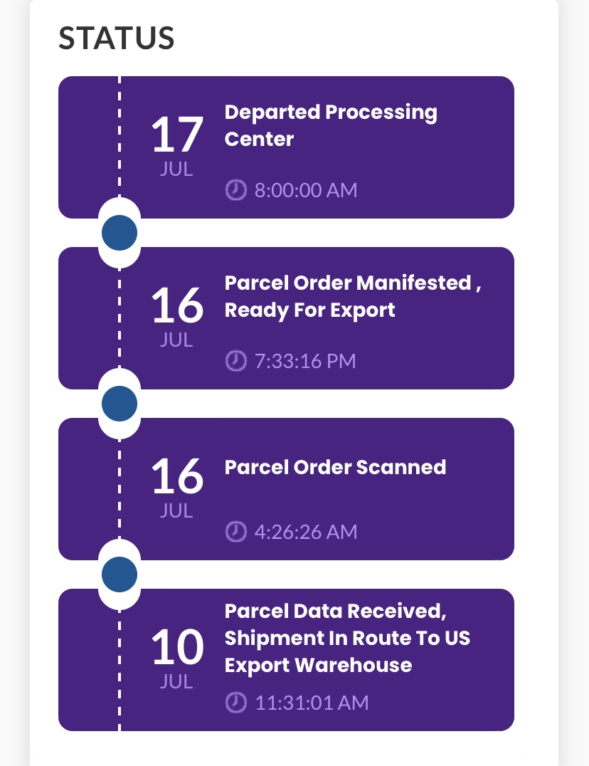
Task: Open Parcel Order Manifested, Ready For Export
Action: [353, 297]
